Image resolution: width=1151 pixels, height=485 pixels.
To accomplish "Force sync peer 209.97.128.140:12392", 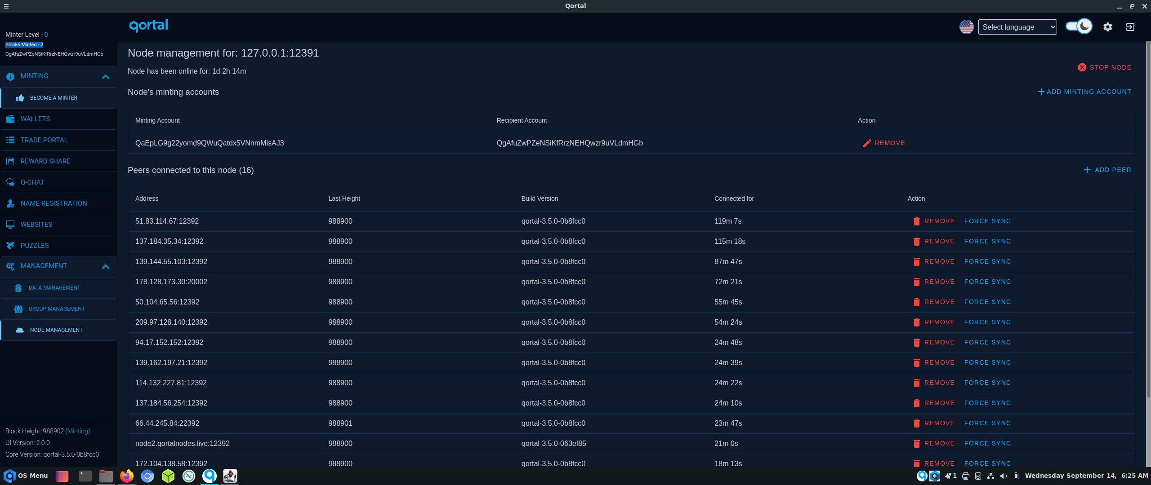I will click(x=987, y=322).
